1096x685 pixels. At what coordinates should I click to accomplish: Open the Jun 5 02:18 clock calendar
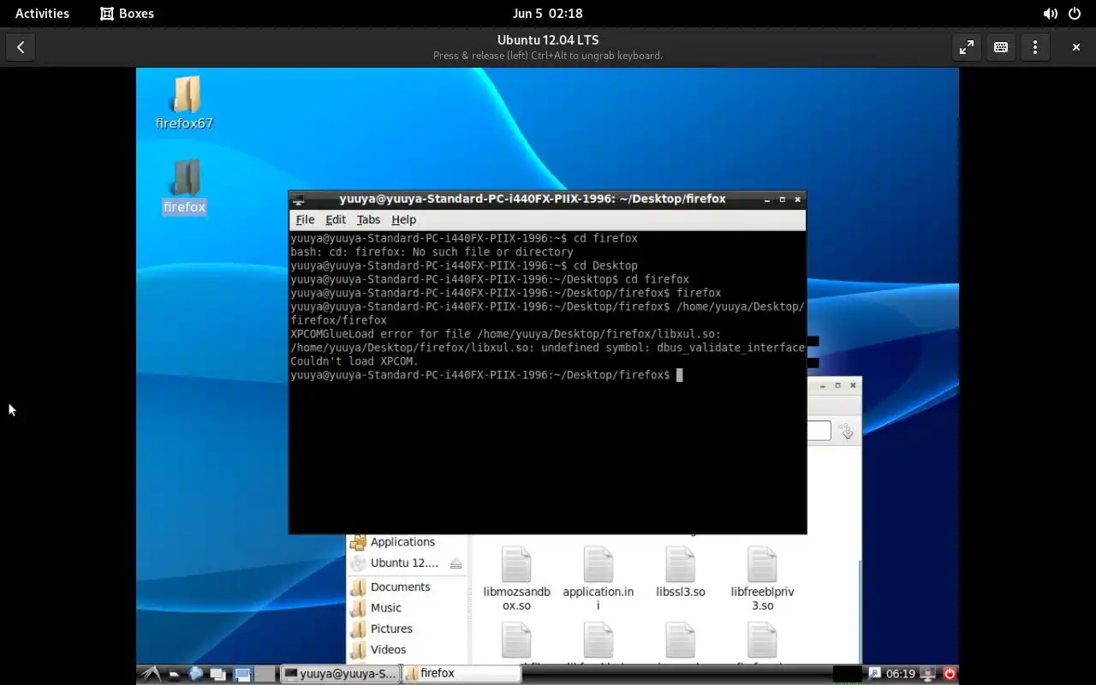coord(548,14)
